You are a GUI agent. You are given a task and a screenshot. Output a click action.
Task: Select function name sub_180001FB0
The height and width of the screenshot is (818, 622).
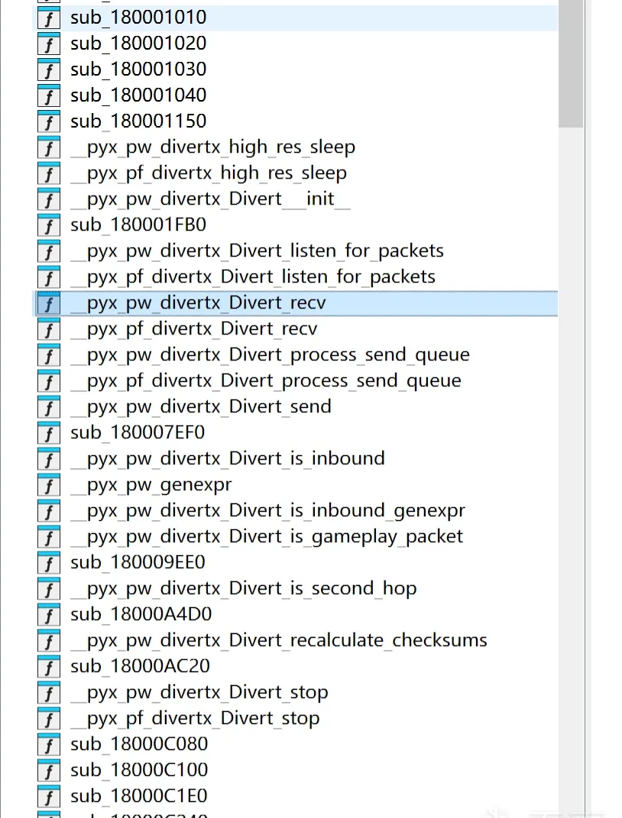(x=138, y=225)
